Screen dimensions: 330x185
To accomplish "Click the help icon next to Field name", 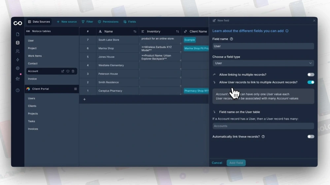I will click(232, 39).
